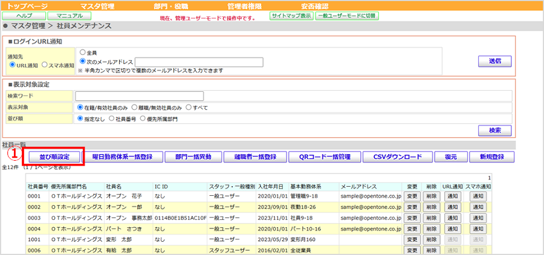Focus the mail address input field
Image resolution: width=544 pixels, height=255 pixels.
(199, 62)
